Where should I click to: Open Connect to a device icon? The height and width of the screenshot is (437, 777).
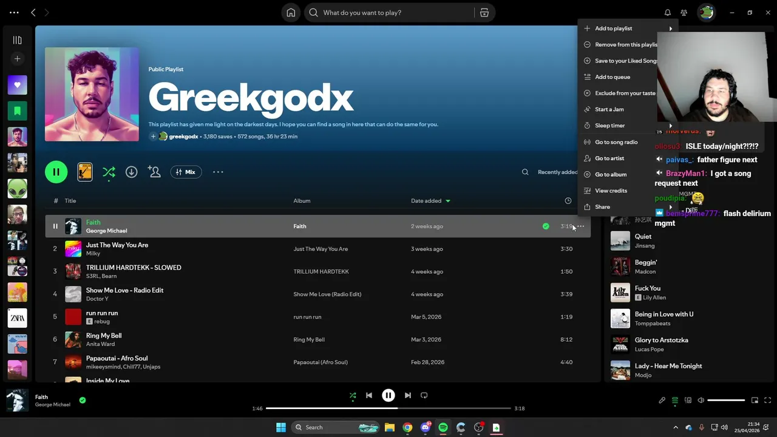pos(688,401)
